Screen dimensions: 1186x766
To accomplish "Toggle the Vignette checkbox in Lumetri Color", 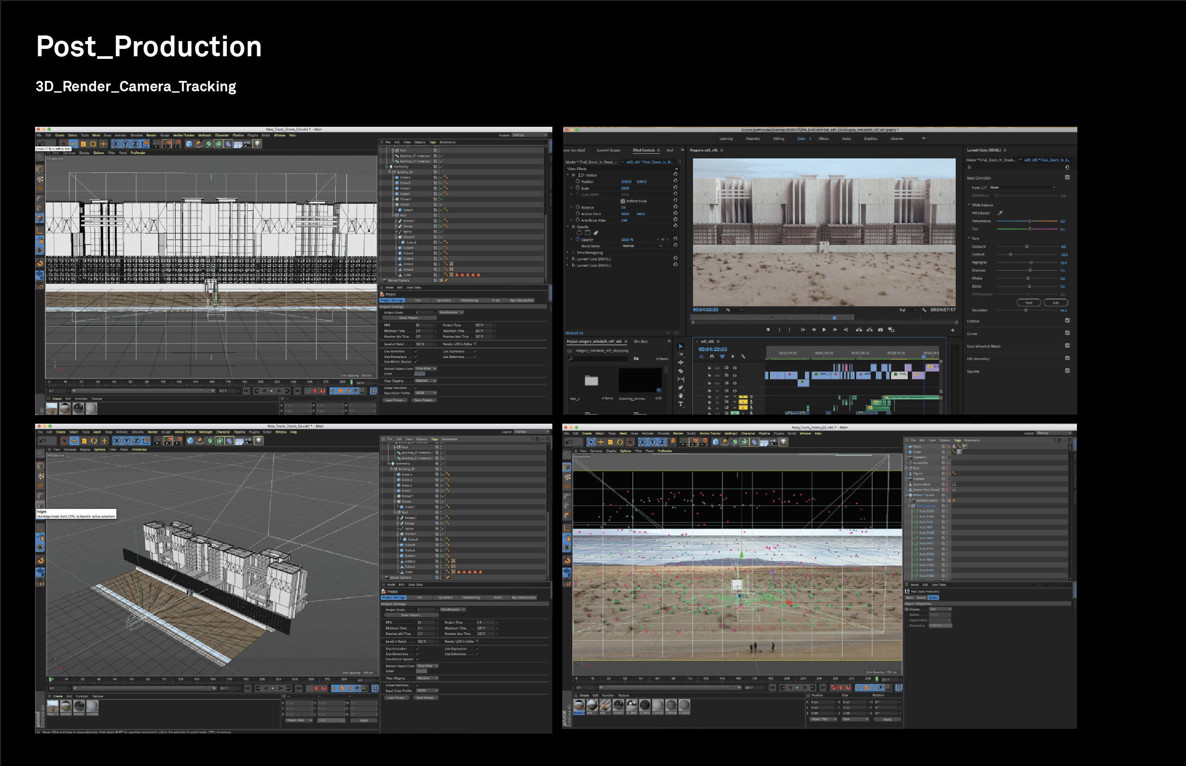I will point(1067,370).
